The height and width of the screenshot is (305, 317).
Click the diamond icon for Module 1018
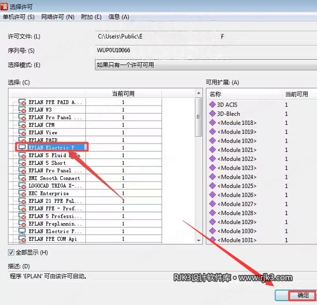pos(212,122)
